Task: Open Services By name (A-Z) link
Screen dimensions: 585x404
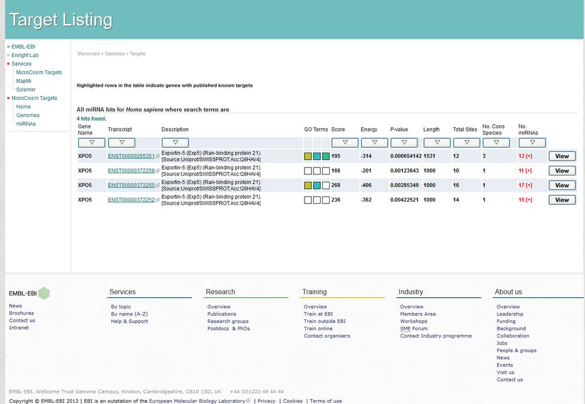Action: point(129,314)
